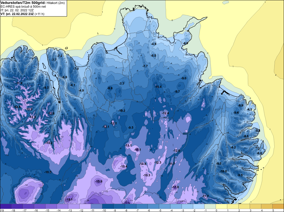
Task: Click the -5.8 temperature value
Action: 258,130
